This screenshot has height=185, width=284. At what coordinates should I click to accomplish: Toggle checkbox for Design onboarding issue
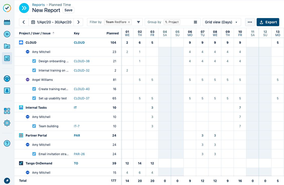34,61
